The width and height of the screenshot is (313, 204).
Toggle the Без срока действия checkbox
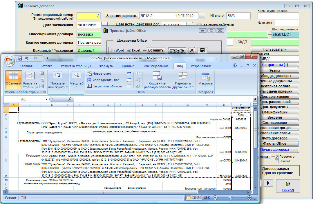point(198,25)
